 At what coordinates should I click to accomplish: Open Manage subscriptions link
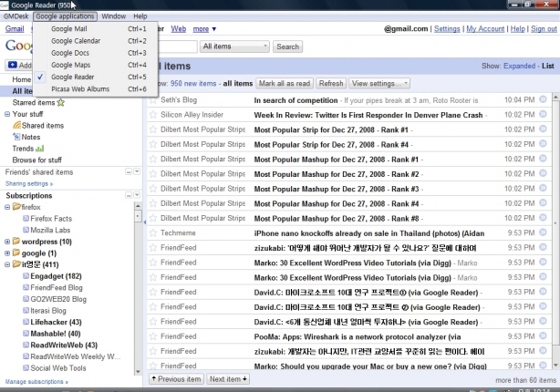click(x=36, y=382)
